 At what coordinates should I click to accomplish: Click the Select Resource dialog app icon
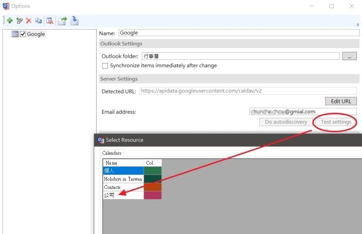click(x=101, y=140)
